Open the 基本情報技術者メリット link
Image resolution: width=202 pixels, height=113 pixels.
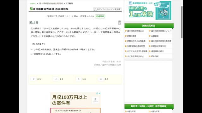click(x=161, y=31)
